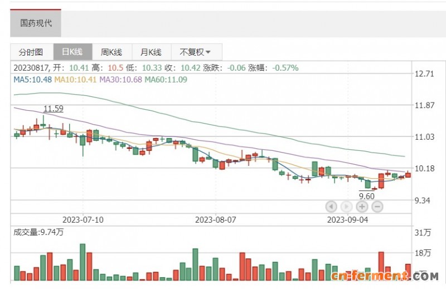Click the MA10:10.41 indicator label

pyautogui.click(x=76, y=80)
